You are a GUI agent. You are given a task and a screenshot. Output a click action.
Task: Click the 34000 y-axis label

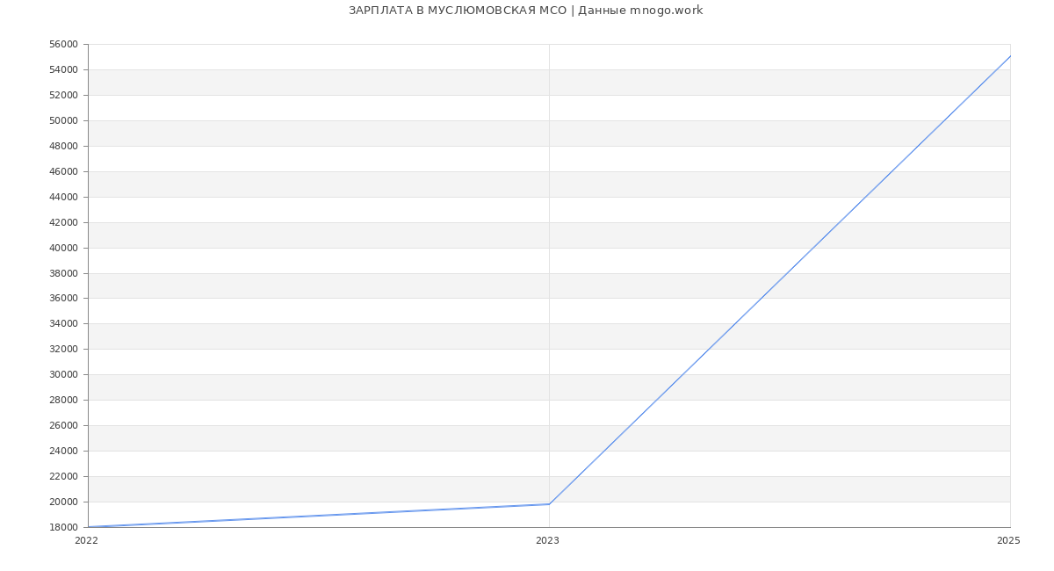[x=63, y=323]
